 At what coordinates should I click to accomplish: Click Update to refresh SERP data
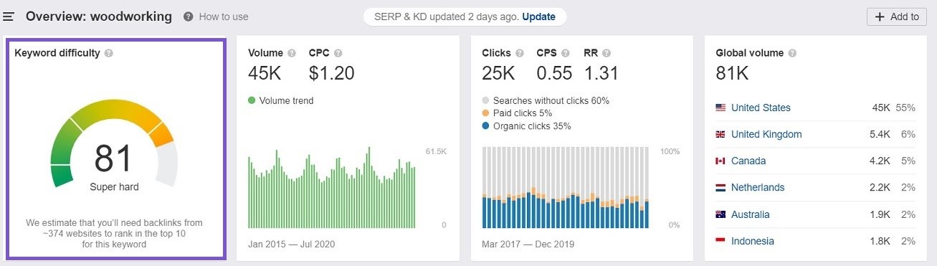pos(538,16)
